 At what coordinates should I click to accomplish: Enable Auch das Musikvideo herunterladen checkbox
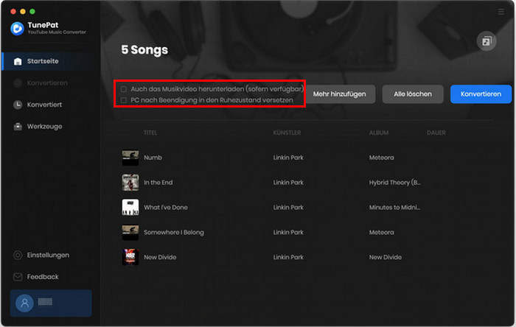pos(124,89)
